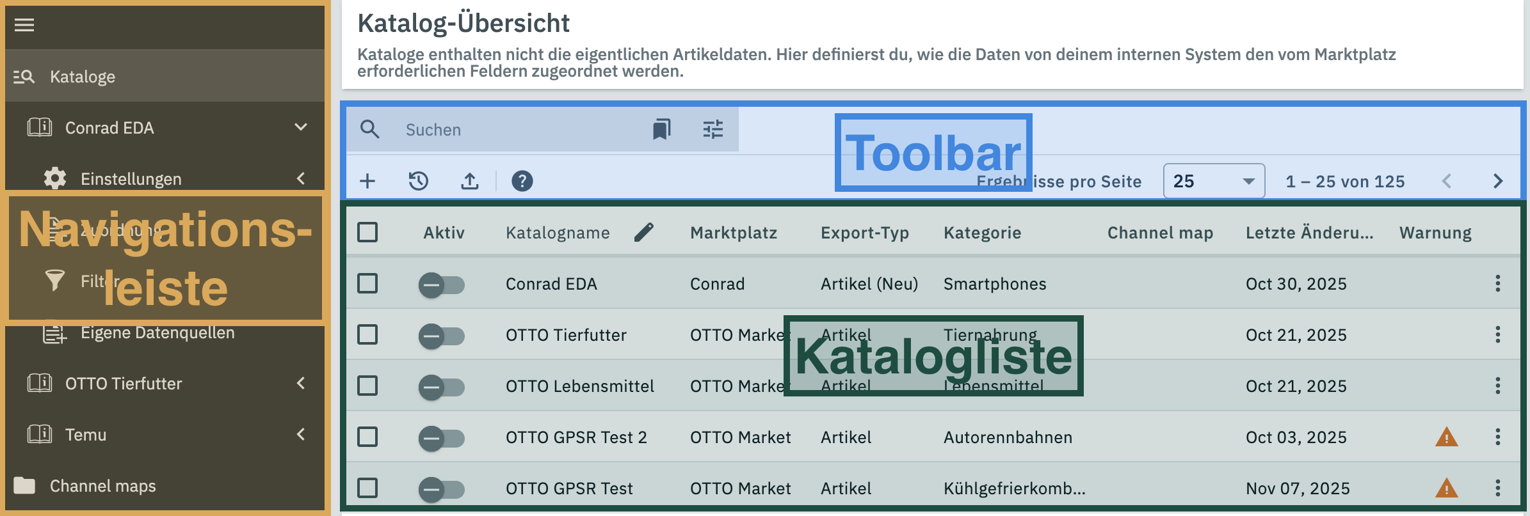Viewport: 1530px width, 516px height.
Task: Click the search magnifier icon
Action: pos(370,129)
